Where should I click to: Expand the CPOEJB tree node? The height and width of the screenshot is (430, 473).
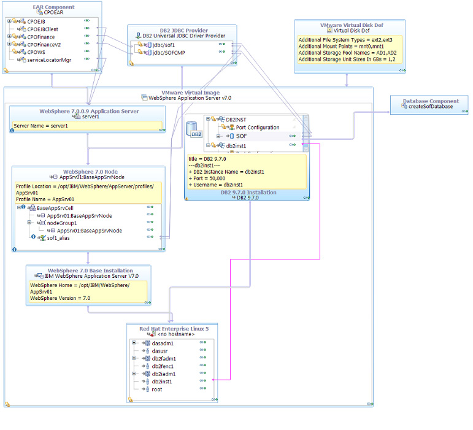(x=9, y=21)
